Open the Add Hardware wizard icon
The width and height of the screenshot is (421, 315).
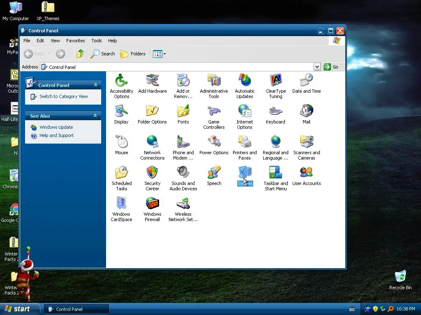tap(152, 80)
